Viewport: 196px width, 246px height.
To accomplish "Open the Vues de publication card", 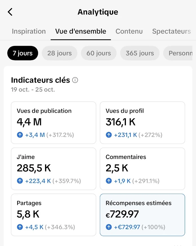I will click(x=54, y=123).
